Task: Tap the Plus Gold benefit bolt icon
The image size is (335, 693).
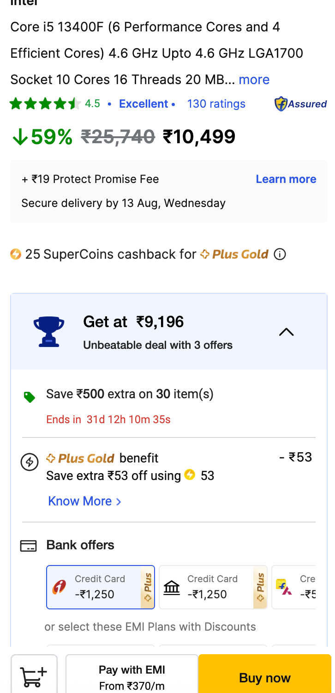Action: [x=30, y=462]
